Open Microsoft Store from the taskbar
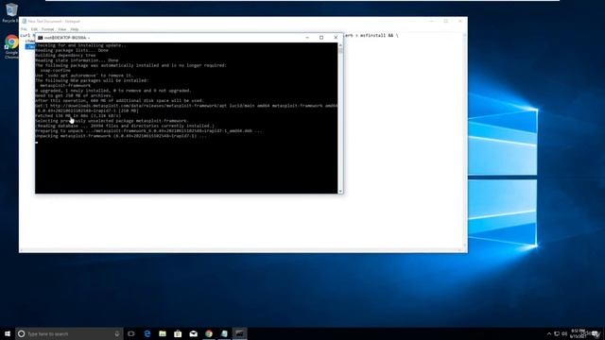 coord(178,333)
